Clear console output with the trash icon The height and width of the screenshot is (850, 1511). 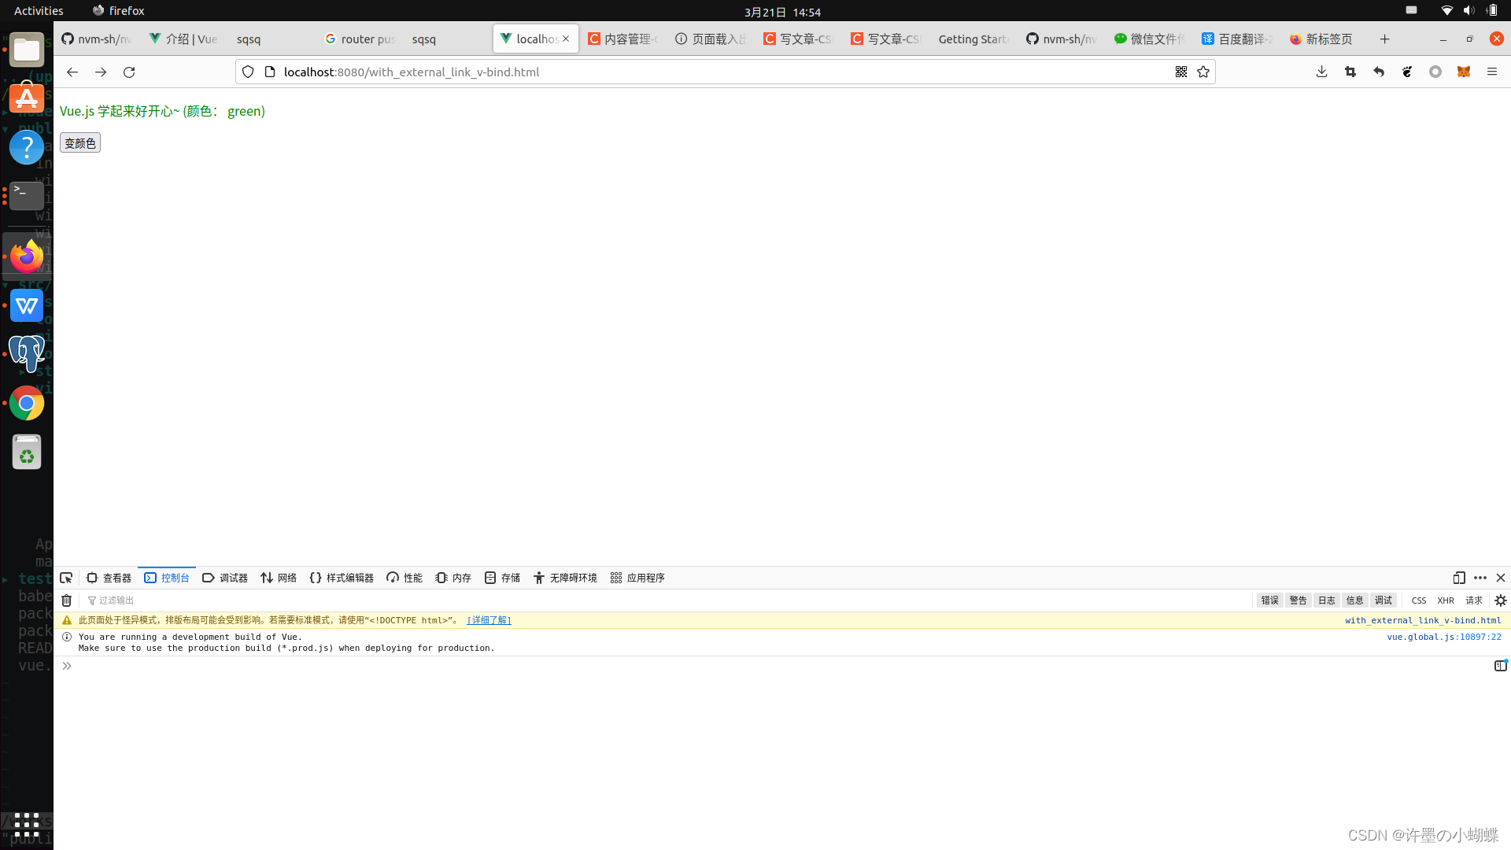point(67,601)
